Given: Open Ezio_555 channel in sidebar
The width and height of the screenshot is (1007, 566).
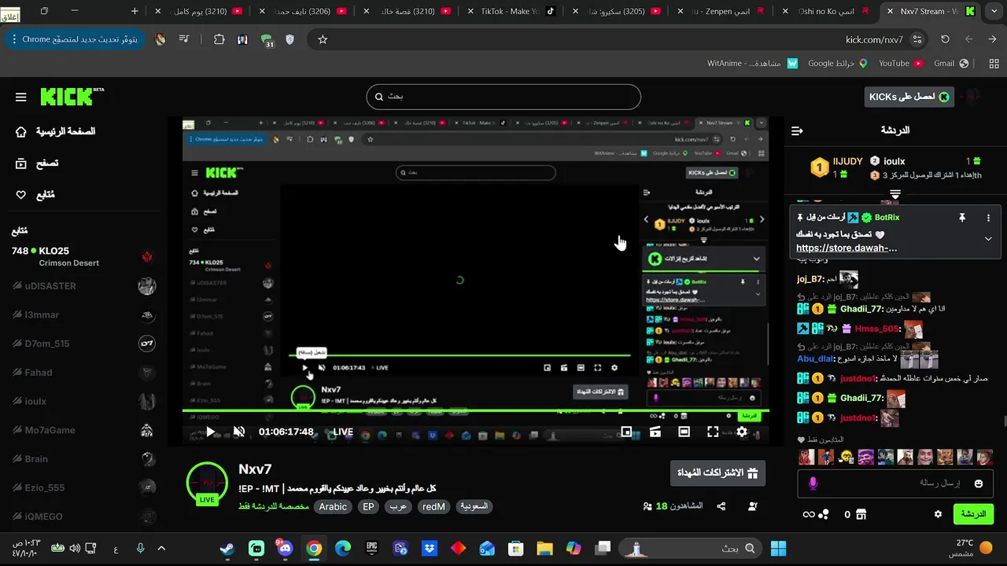Looking at the screenshot, I should pos(83,487).
